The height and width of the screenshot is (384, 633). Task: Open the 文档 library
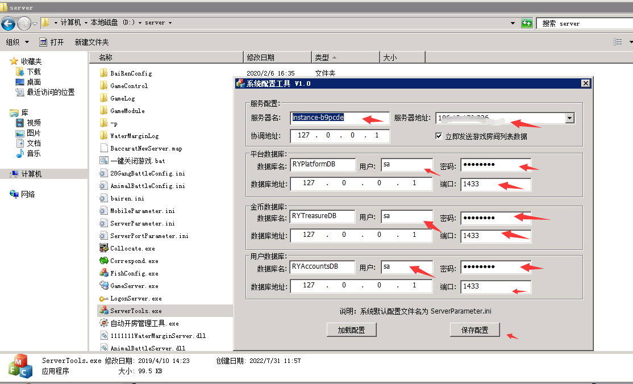coord(34,143)
